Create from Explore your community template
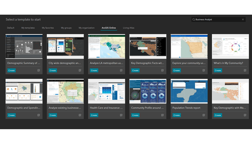 tap(177, 71)
